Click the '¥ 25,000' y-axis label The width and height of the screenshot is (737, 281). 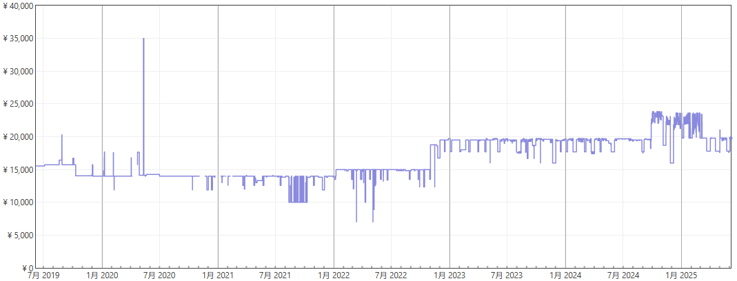pyautogui.click(x=18, y=104)
